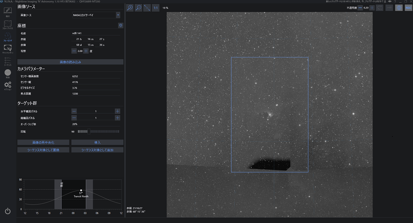Click the framing rectangle over the image
413x223 pixels.
click(x=270, y=115)
